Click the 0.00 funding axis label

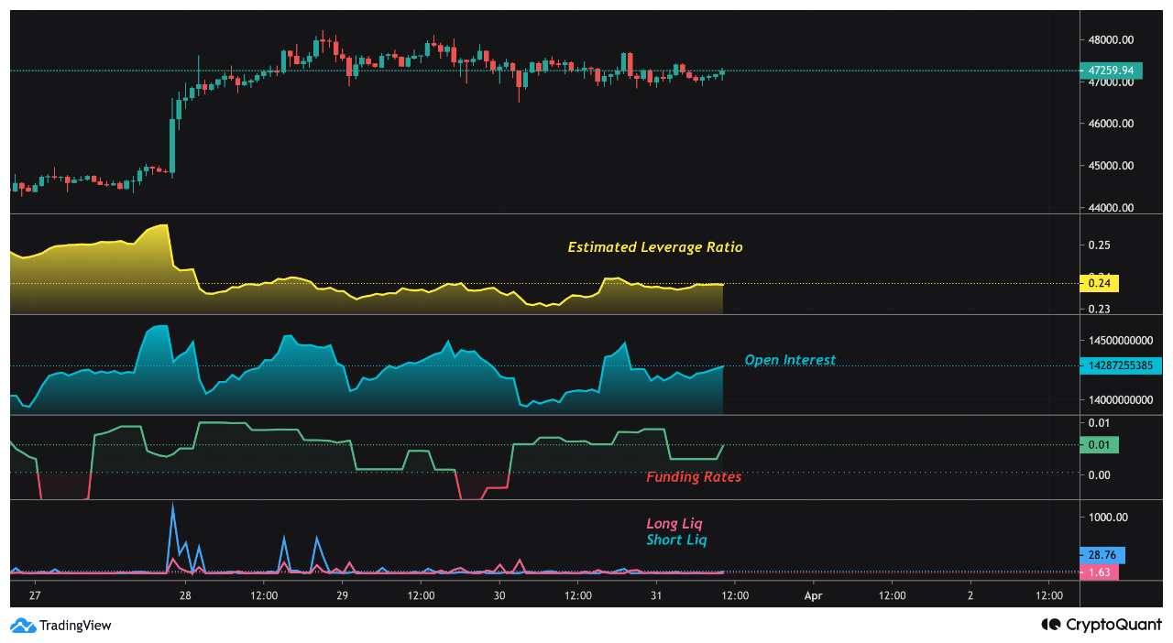[1099, 474]
